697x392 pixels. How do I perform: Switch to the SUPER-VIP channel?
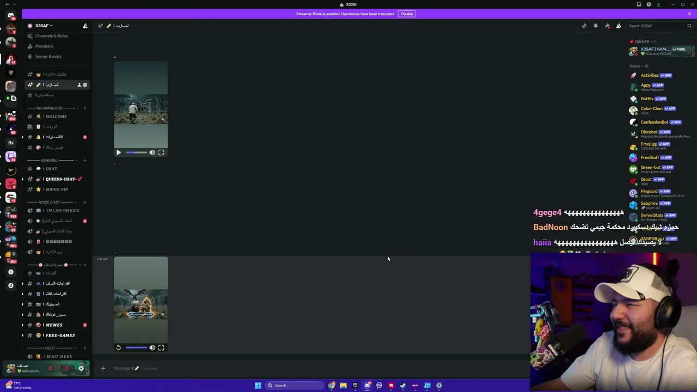[57, 189]
